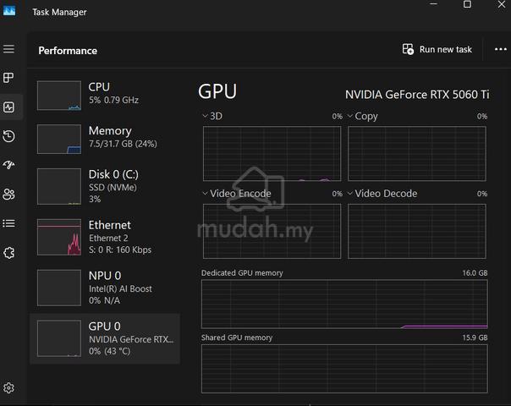Click the three-dot more options button
This screenshot has height=406, width=511.
click(500, 49)
